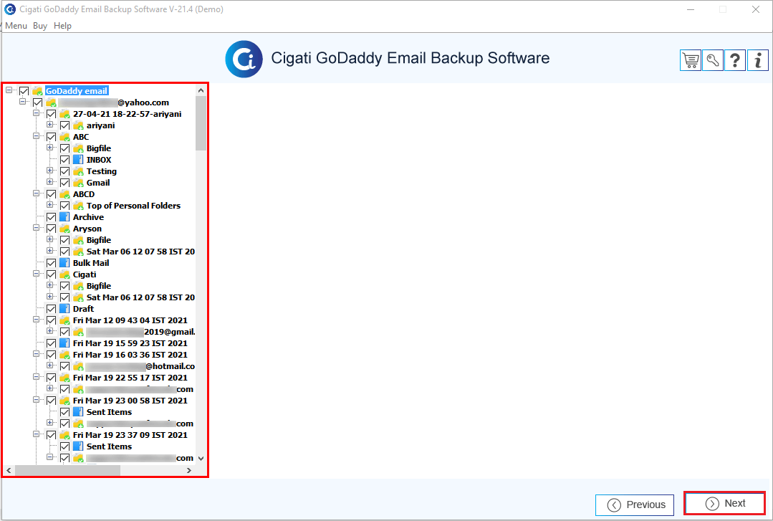The image size is (773, 521).
Task: Collapse the Aryson folder node
Action: point(36,228)
